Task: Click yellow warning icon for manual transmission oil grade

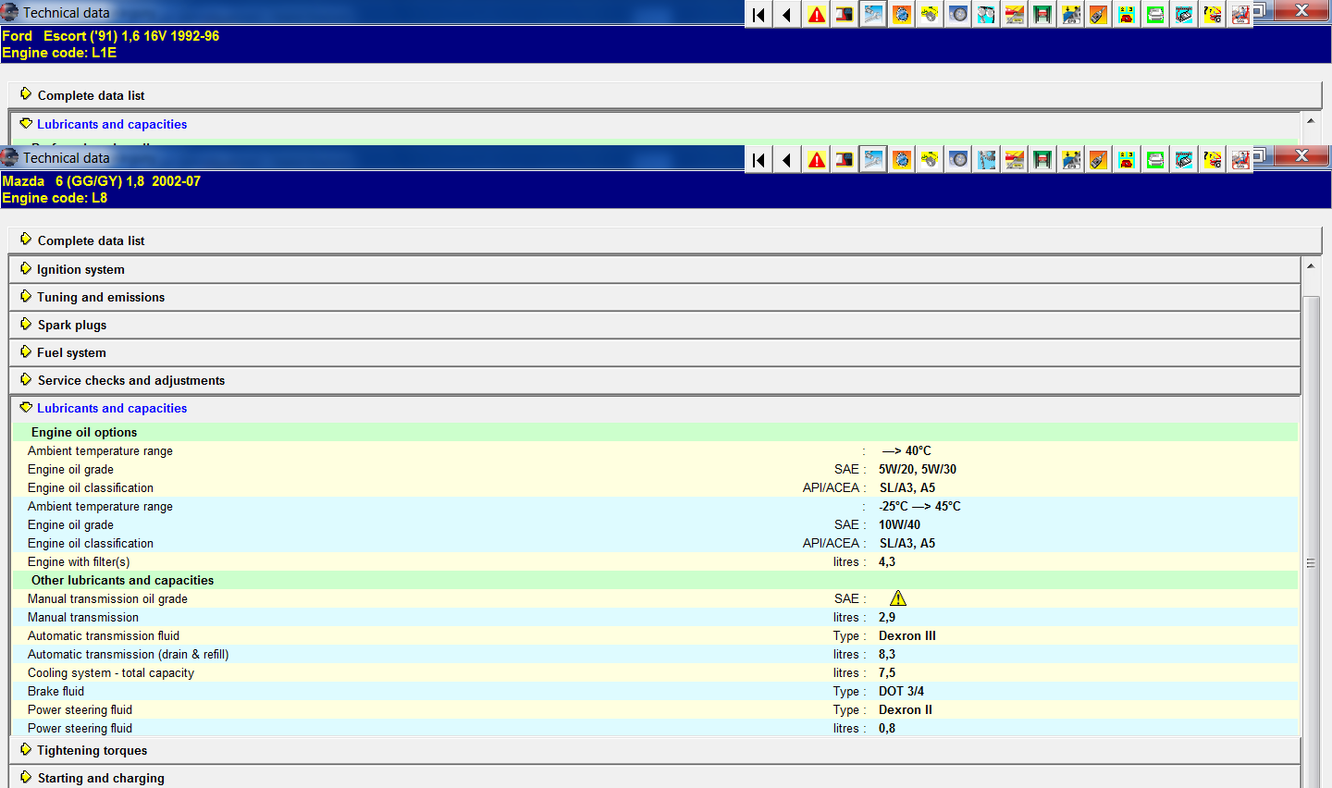Action: tap(898, 598)
